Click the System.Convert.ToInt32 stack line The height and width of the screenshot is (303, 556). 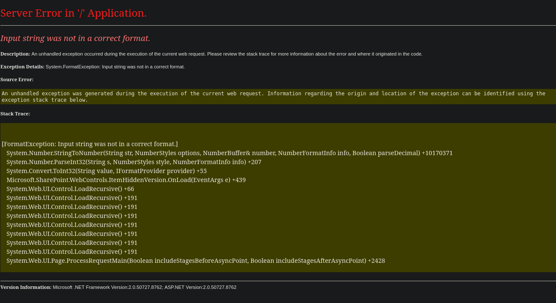tap(107, 171)
